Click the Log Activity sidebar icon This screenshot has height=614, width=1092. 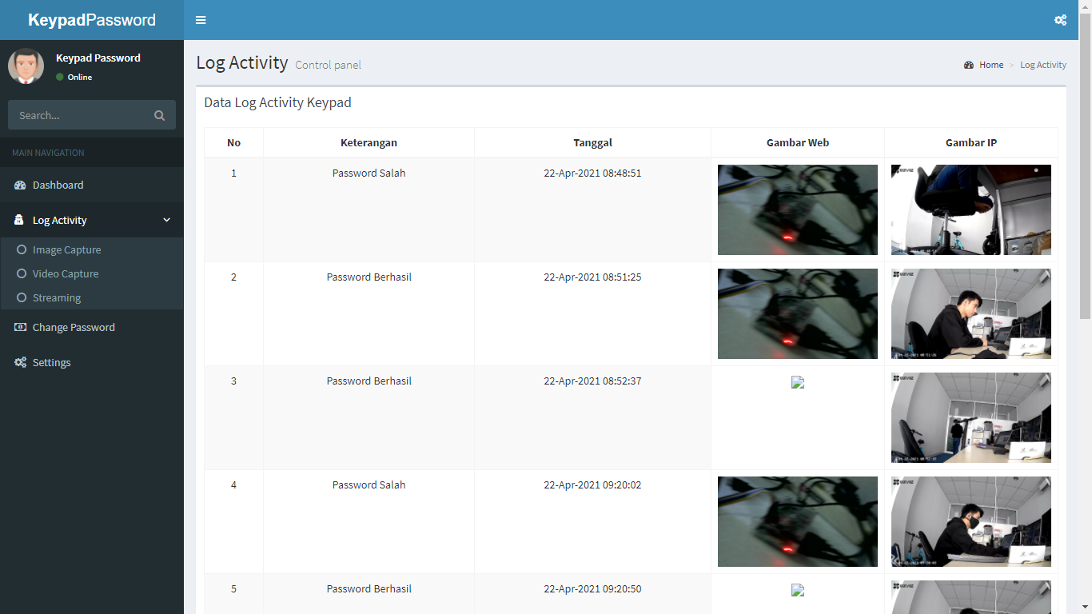pyautogui.click(x=19, y=220)
